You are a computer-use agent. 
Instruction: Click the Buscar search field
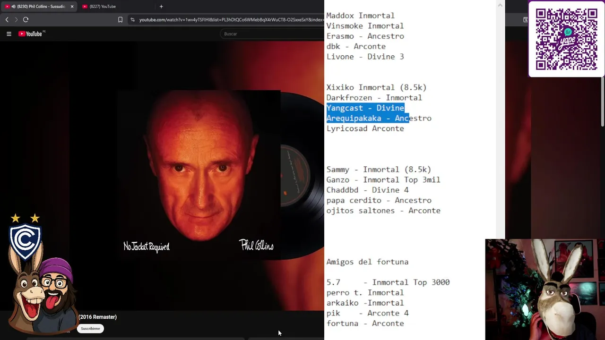point(272,34)
